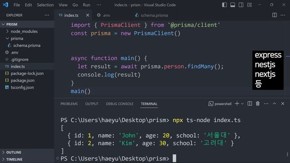Close the index.ts editor tab
This screenshot has height=163, width=290.
point(87,15)
